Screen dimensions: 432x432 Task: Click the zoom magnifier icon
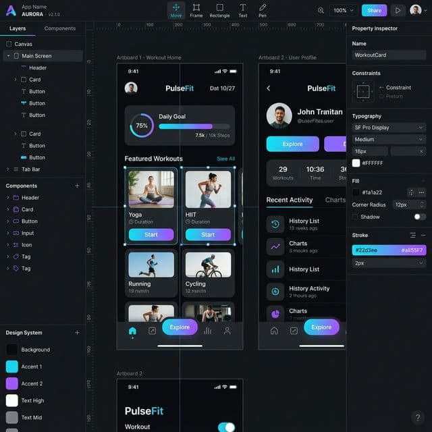(321, 11)
